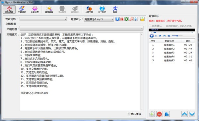The width and height of the screenshot is (199, 121).
Task: Open the 即时语音 toolbar section
Action: tap(9, 10)
